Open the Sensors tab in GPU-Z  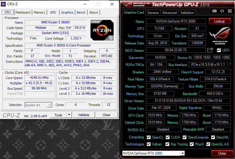pyautogui.click(x=153, y=13)
